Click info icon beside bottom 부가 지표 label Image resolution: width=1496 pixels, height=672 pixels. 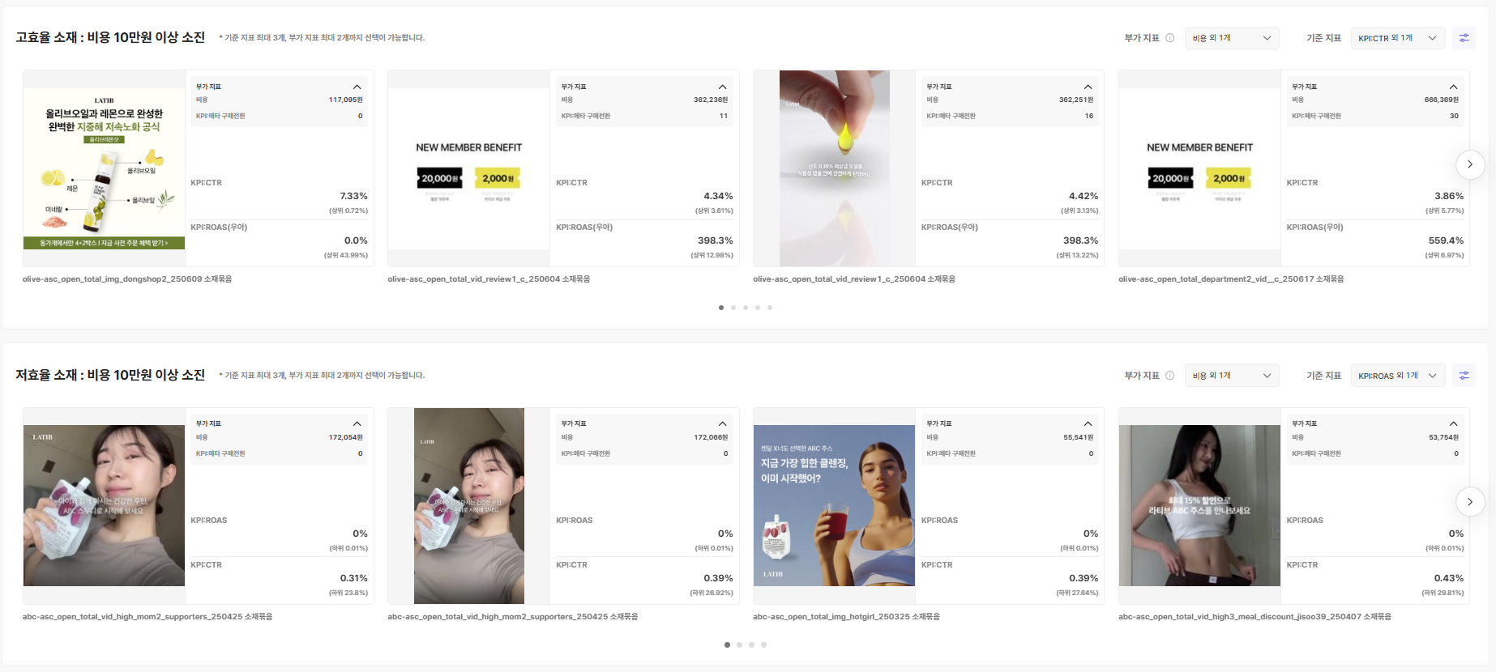pyautogui.click(x=1169, y=376)
